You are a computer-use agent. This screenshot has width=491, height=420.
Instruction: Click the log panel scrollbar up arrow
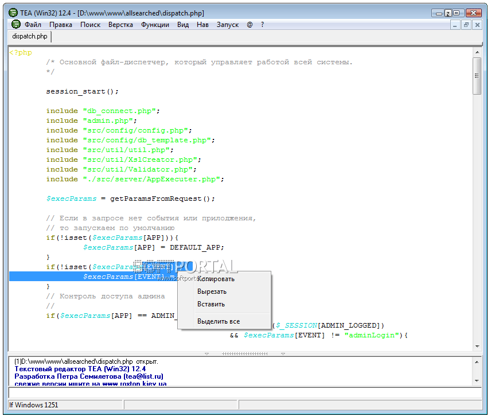477,362
